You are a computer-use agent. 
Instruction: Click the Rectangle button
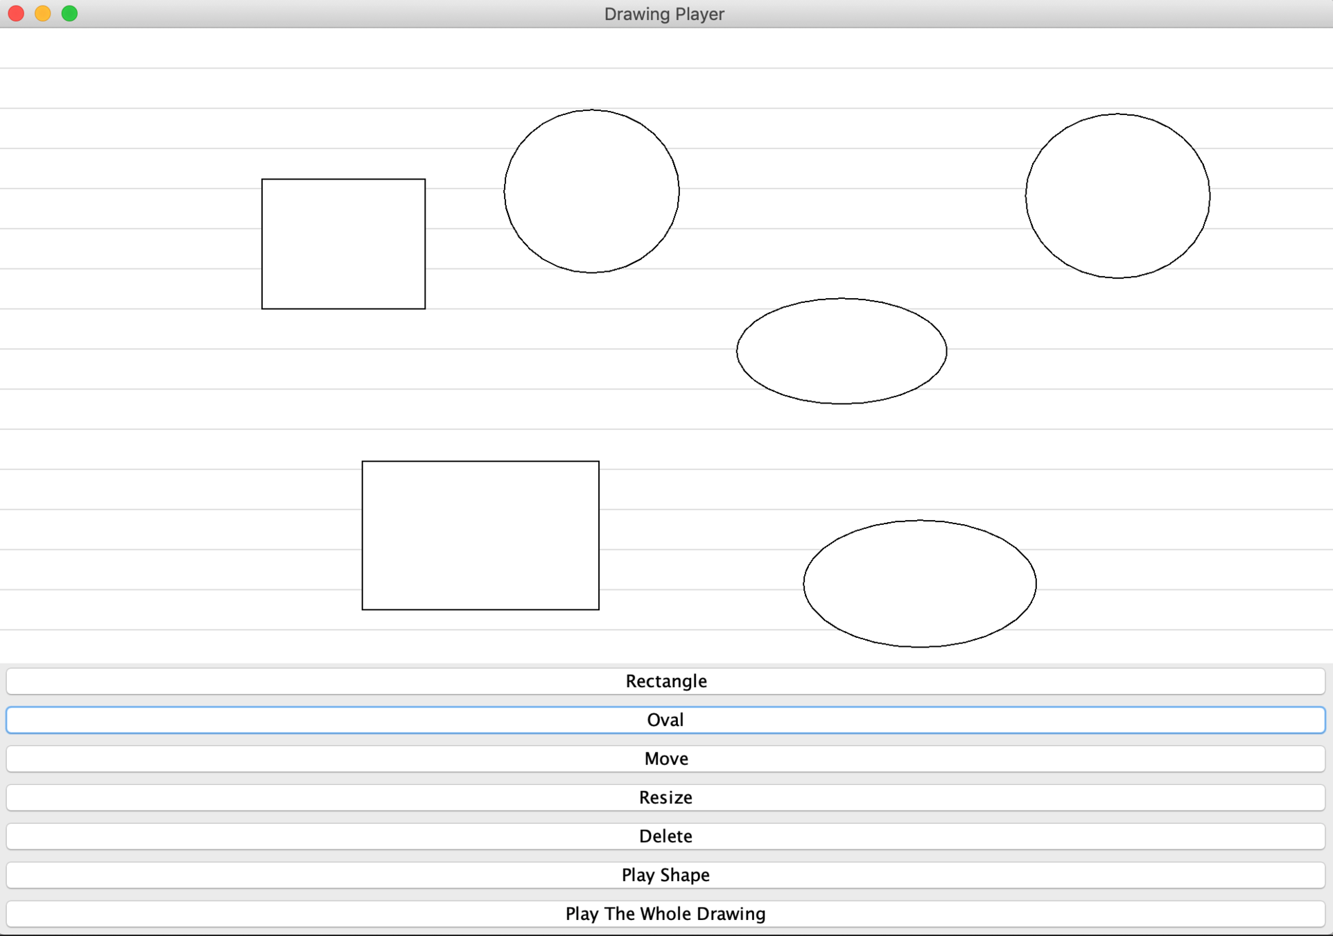coord(665,681)
